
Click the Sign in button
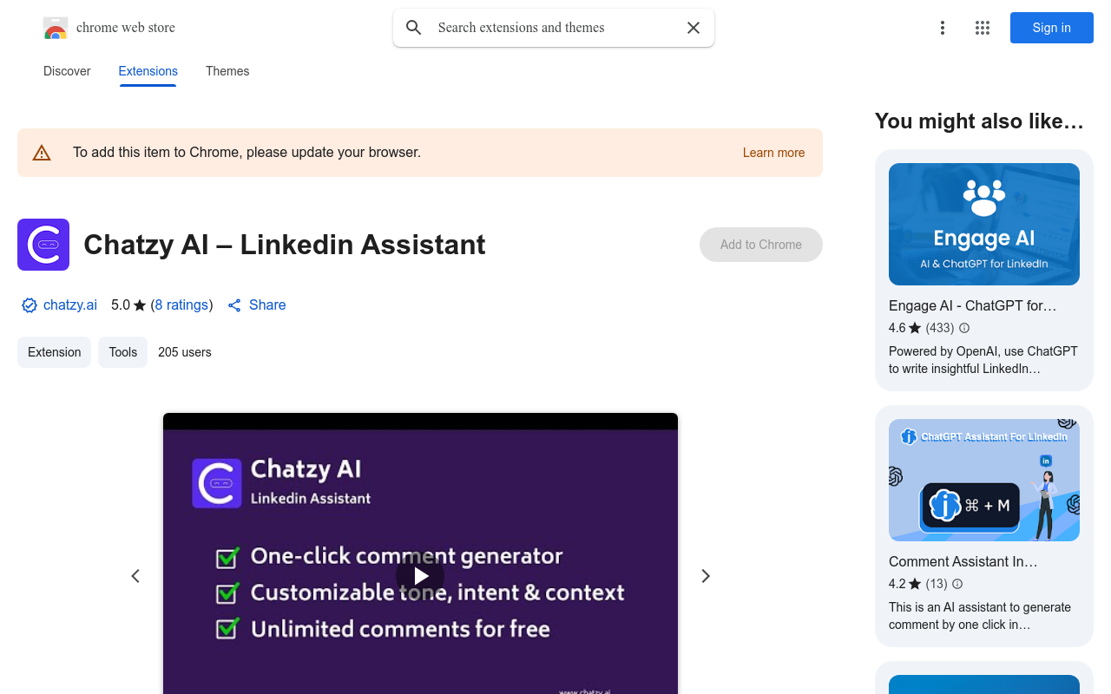pos(1052,28)
